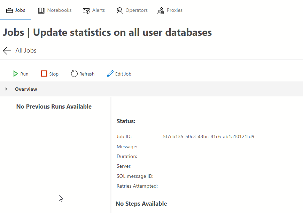Click the Proxies icon
The width and height of the screenshot is (303, 213).
coord(161,10)
